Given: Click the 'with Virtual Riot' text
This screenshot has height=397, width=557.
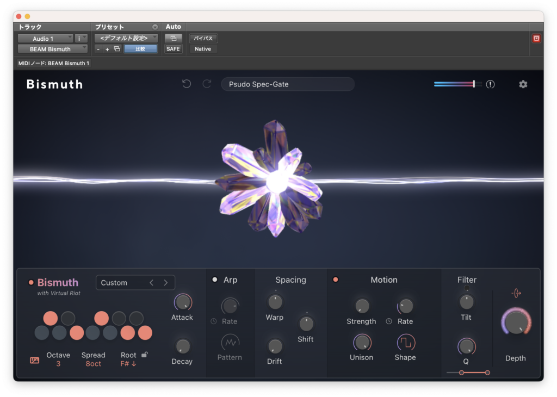Looking at the screenshot, I should [x=59, y=293].
